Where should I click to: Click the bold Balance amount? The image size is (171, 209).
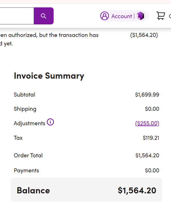pos(137,190)
